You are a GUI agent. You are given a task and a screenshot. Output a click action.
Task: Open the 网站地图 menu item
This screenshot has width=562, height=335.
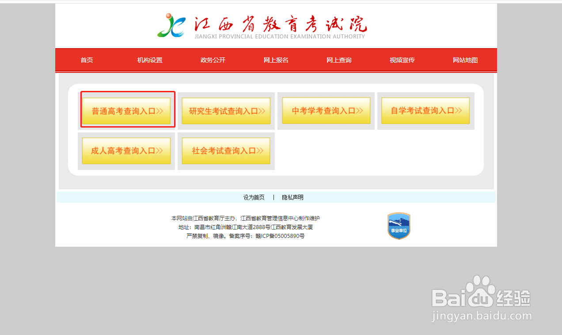click(x=465, y=60)
